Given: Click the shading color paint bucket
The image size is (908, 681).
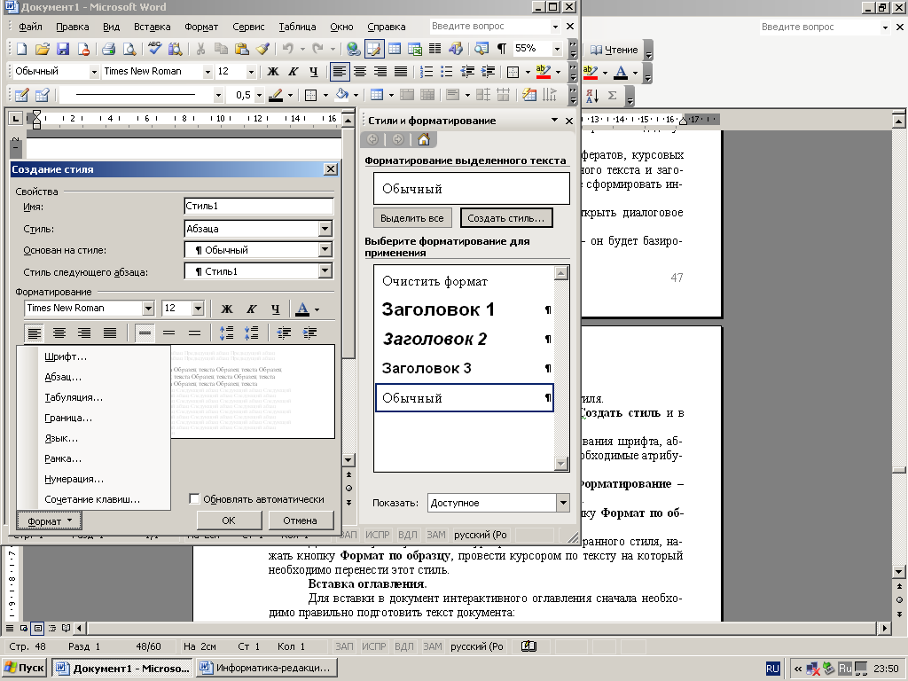Looking at the screenshot, I should [x=343, y=95].
